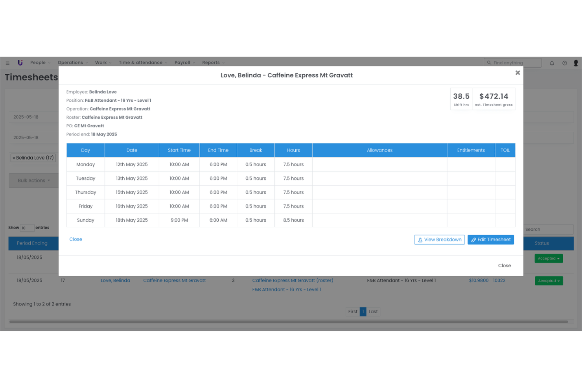This screenshot has width=582, height=388.
Task: Open the Accepted dropdown for Love, Belinda row
Action: click(x=549, y=281)
